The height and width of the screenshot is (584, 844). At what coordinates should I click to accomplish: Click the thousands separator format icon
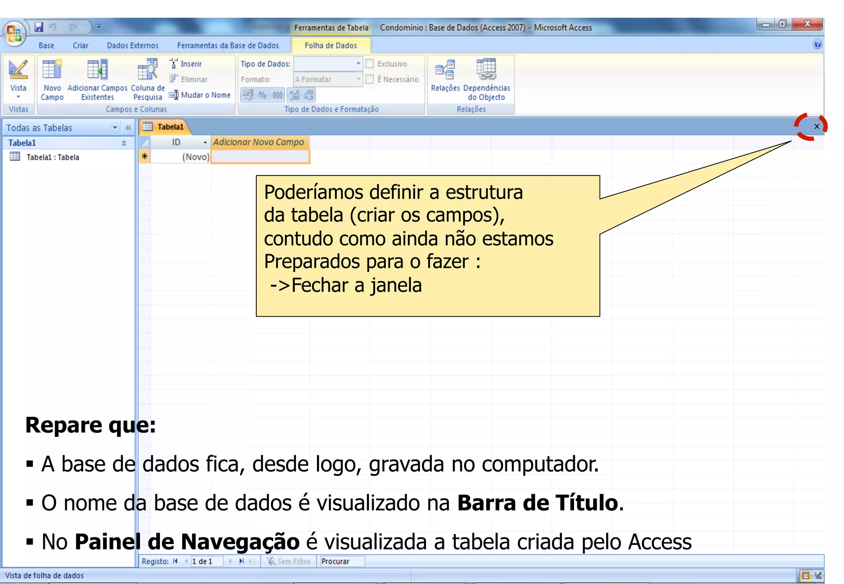277,95
